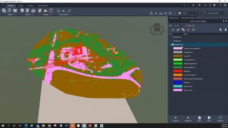Click the measure tool in view toolbar
This screenshot has height=128, width=228.
(161, 13)
